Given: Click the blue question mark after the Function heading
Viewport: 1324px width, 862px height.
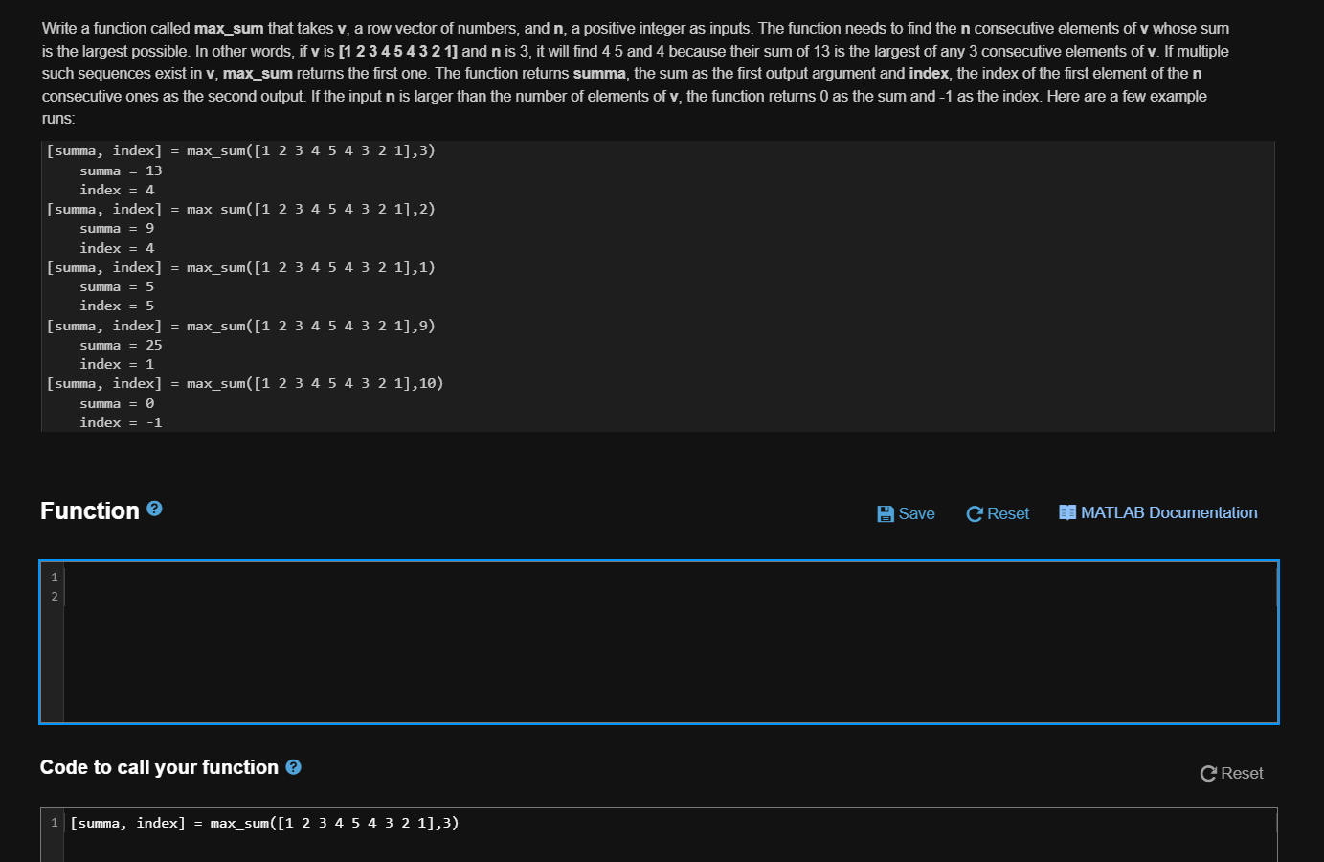Looking at the screenshot, I should click(x=154, y=509).
